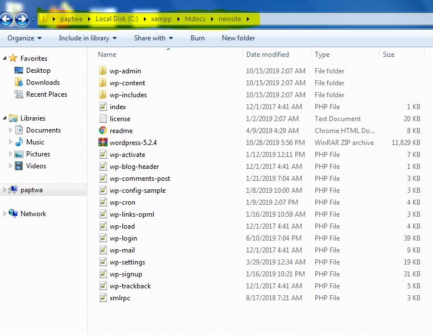Click the license text document icon

pyautogui.click(x=103, y=118)
